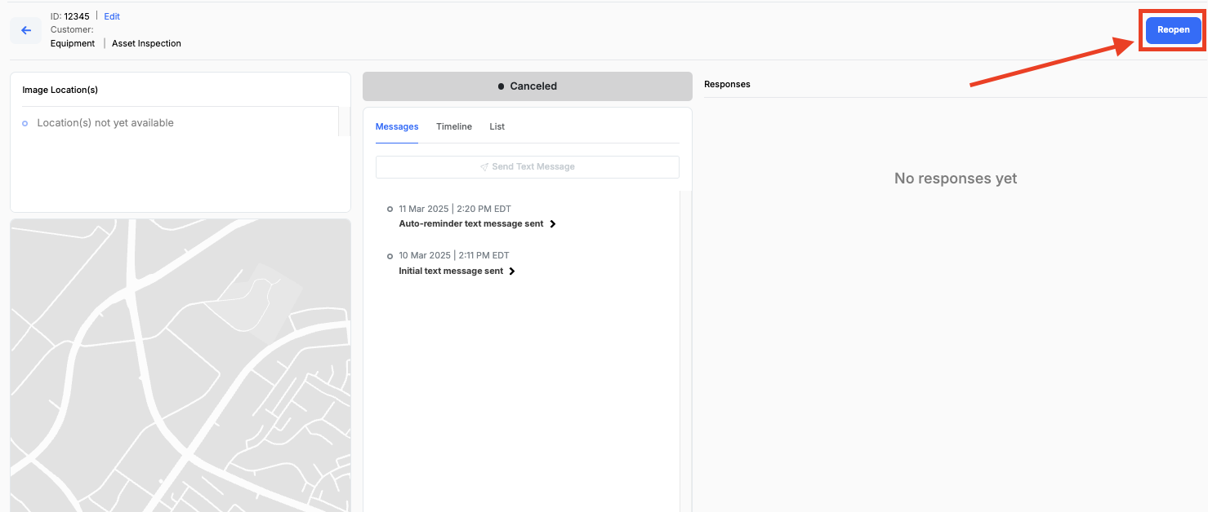
Task: Select Auto-reminder text message sent entry
Action: pos(471,223)
